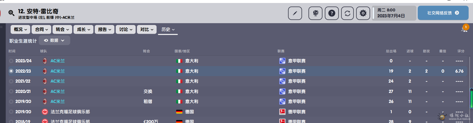Click the Serie A league logo in 2021/22 row

tap(282, 81)
